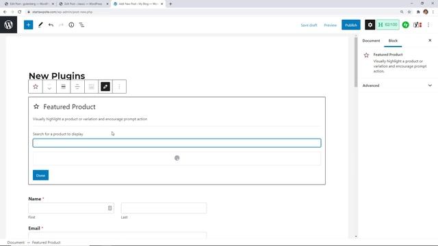The width and height of the screenshot is (438, 246).
Task: Select the Block tab in sidebar
Action: point(393,41)
